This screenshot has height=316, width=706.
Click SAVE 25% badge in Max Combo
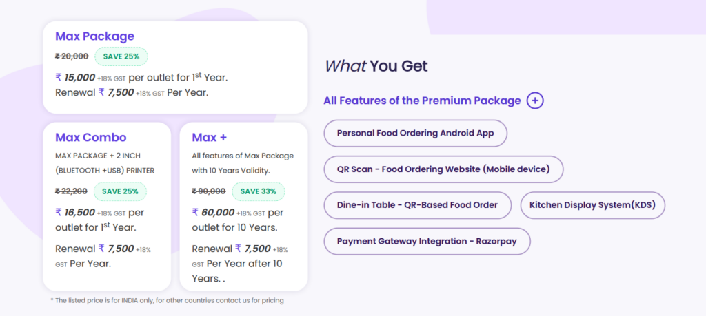pos(120,191)
